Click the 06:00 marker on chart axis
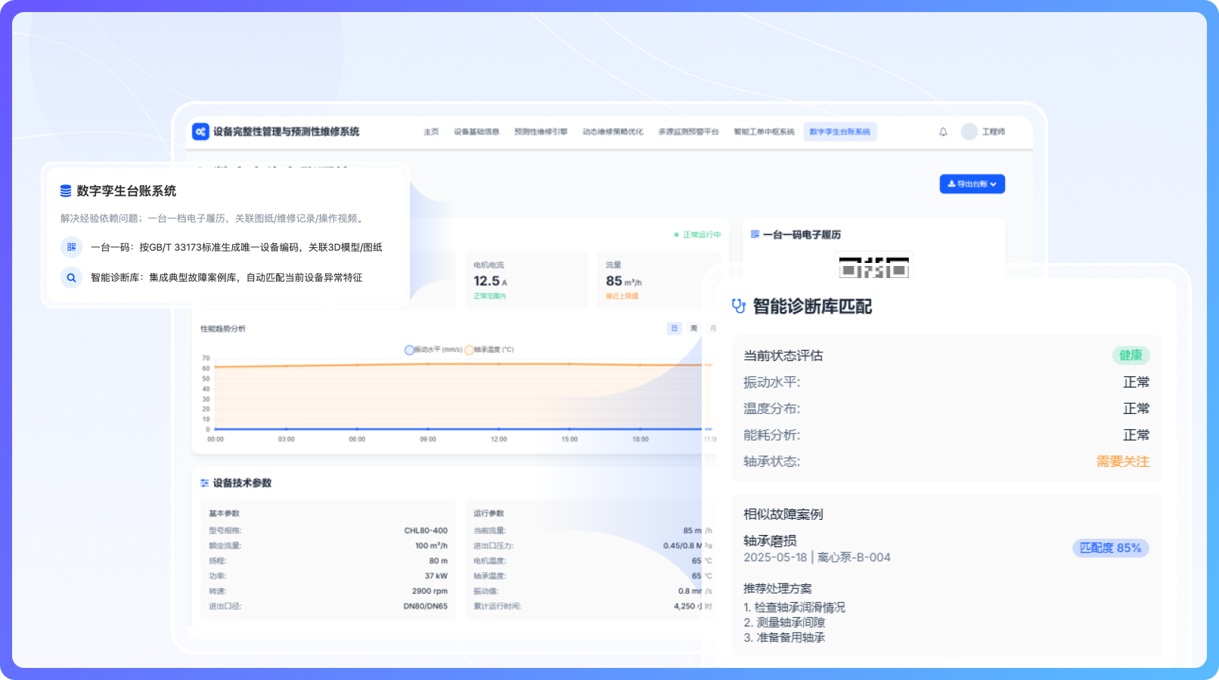This screenshot has width=1219, height=680. (x=357, y=439)
